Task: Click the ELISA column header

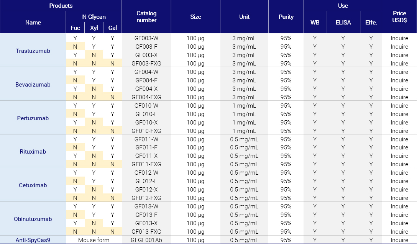Action: 343,22
